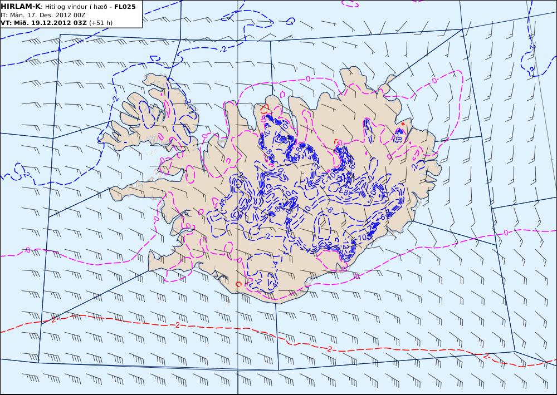Click the initial time line "IT: Mán. 17. Des. 2012 00Z"
This screenshot has width=557, height=395.
pos(43,15)
